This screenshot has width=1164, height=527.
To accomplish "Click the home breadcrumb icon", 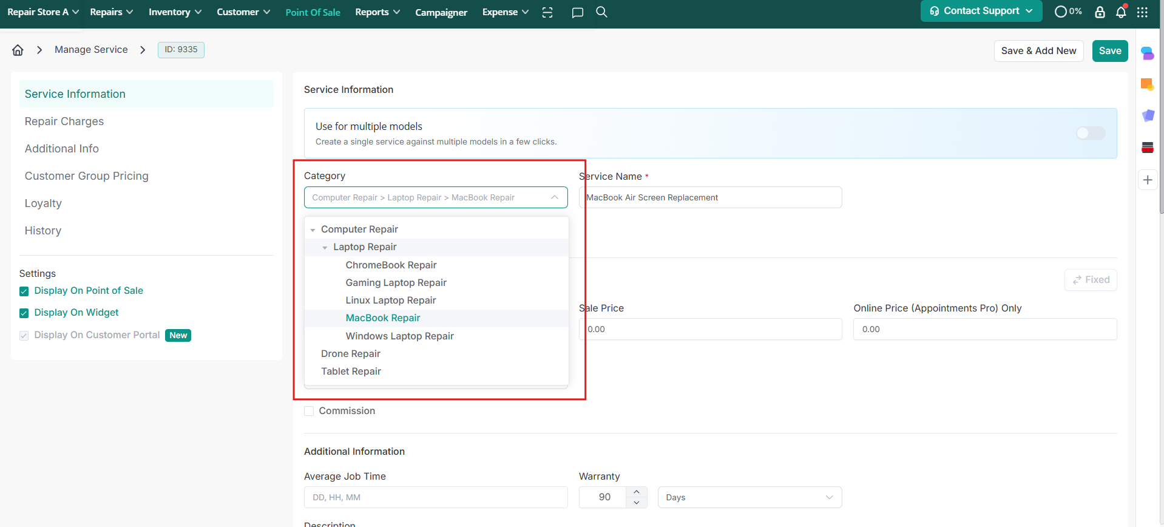I will [18, 50].
